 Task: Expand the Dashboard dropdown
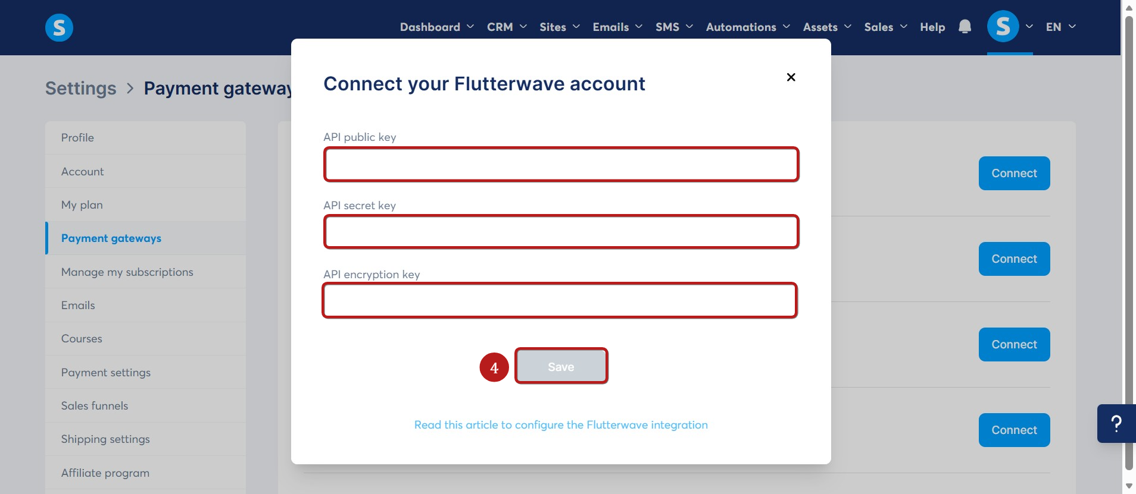[x=437, y=27]
